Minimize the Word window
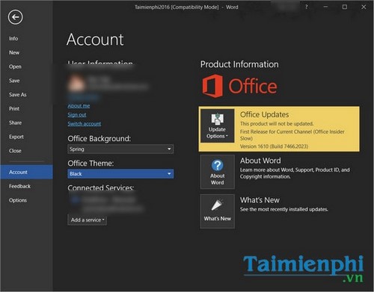 tap(325, 7)
